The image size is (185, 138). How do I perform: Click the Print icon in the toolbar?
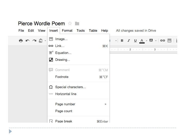21,41
